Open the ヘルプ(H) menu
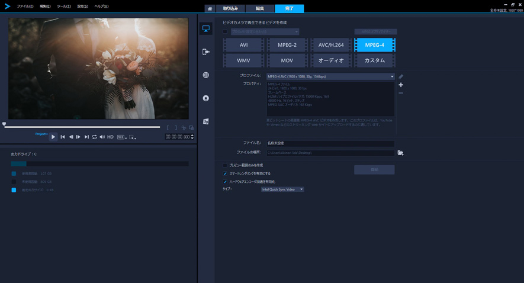This screenshot has width=524, height=283. (101, 7)
